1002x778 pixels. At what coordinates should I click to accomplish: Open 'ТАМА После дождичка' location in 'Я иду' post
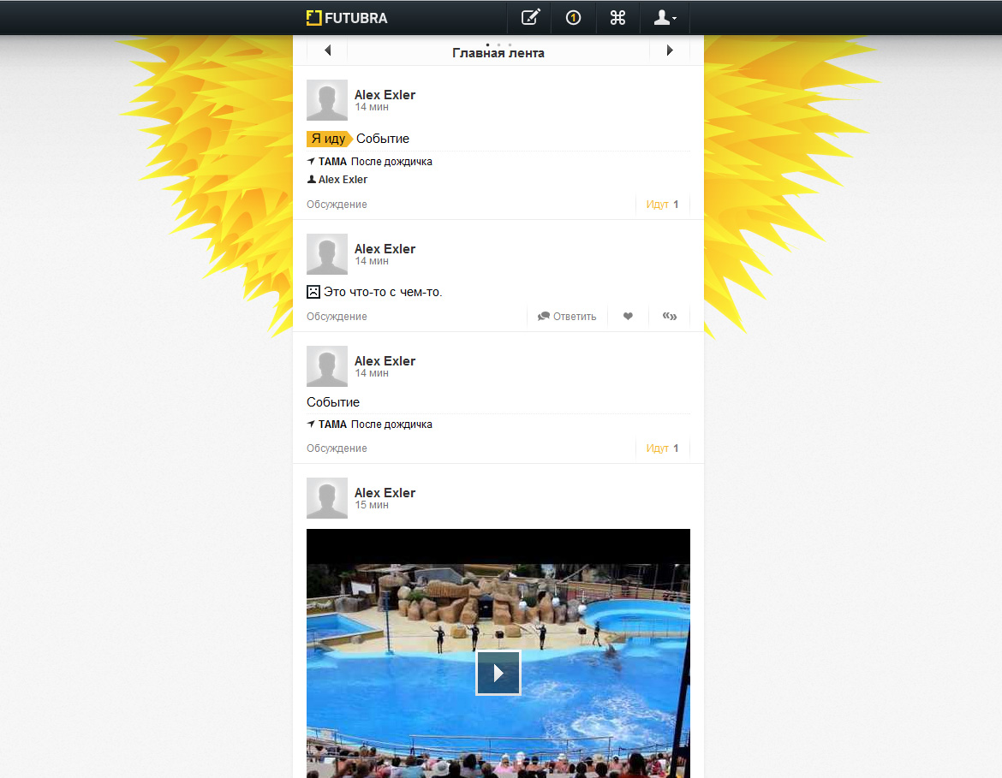point(374,162)
